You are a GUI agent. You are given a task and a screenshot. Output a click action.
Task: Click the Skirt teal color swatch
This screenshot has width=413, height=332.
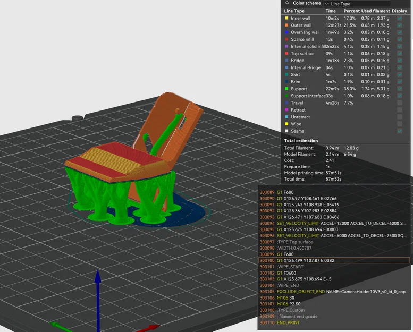tap(286, 74)
